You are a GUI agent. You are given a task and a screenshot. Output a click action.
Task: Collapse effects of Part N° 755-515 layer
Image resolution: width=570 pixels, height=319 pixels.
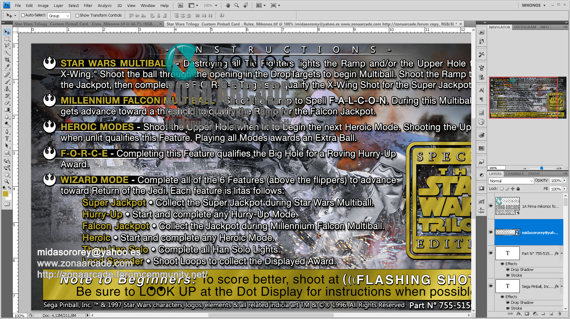[562, 253]
